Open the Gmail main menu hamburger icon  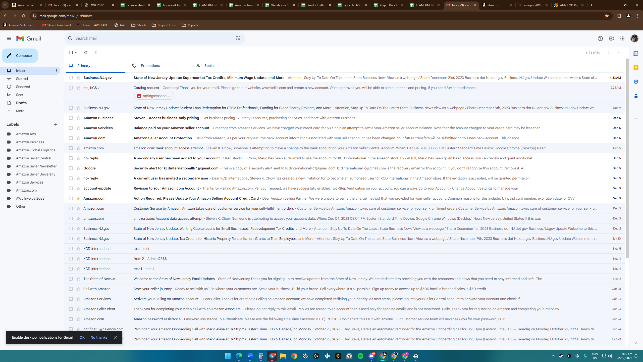tap(9, 38)
